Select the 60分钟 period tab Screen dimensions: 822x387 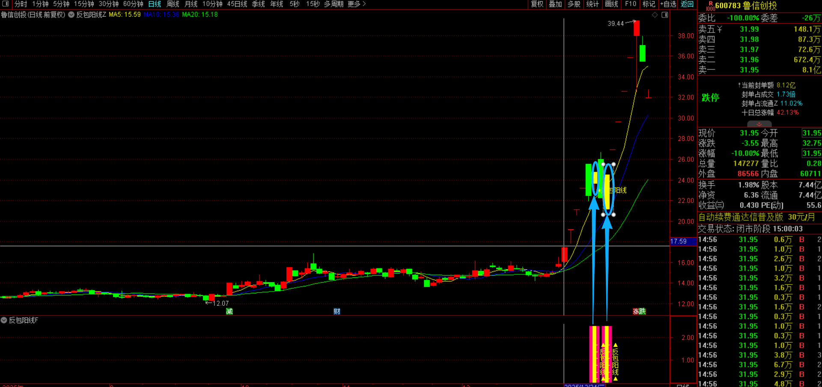(x=133, y=4)
